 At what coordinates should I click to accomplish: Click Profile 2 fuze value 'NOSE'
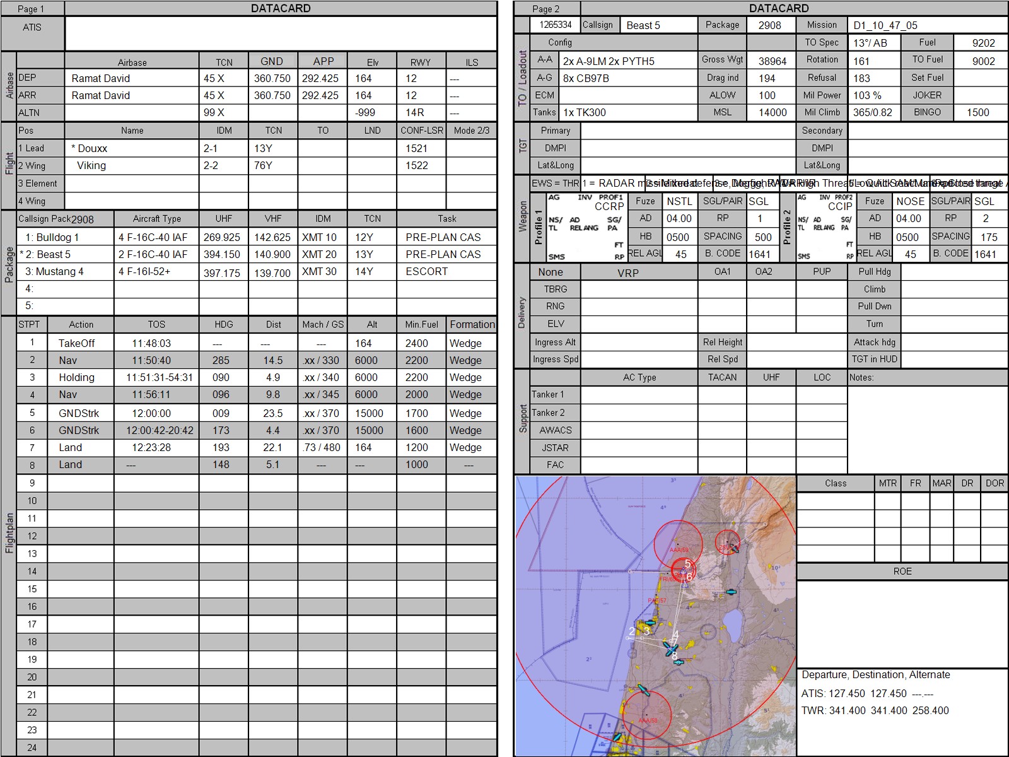pos(910,201)
